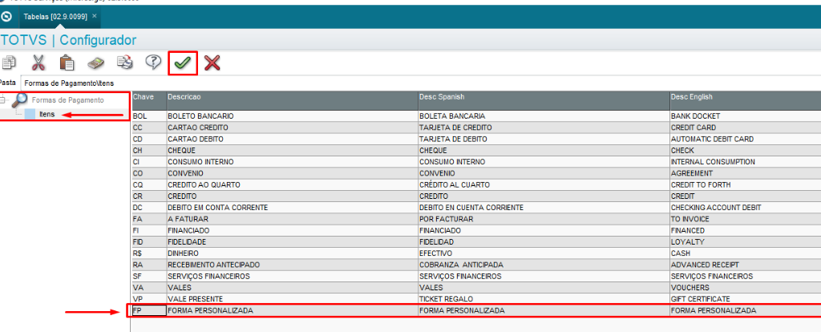Click the TARJETA DE DEBITO cell
This screenshot has width=821, height=332.
[544, 140]
